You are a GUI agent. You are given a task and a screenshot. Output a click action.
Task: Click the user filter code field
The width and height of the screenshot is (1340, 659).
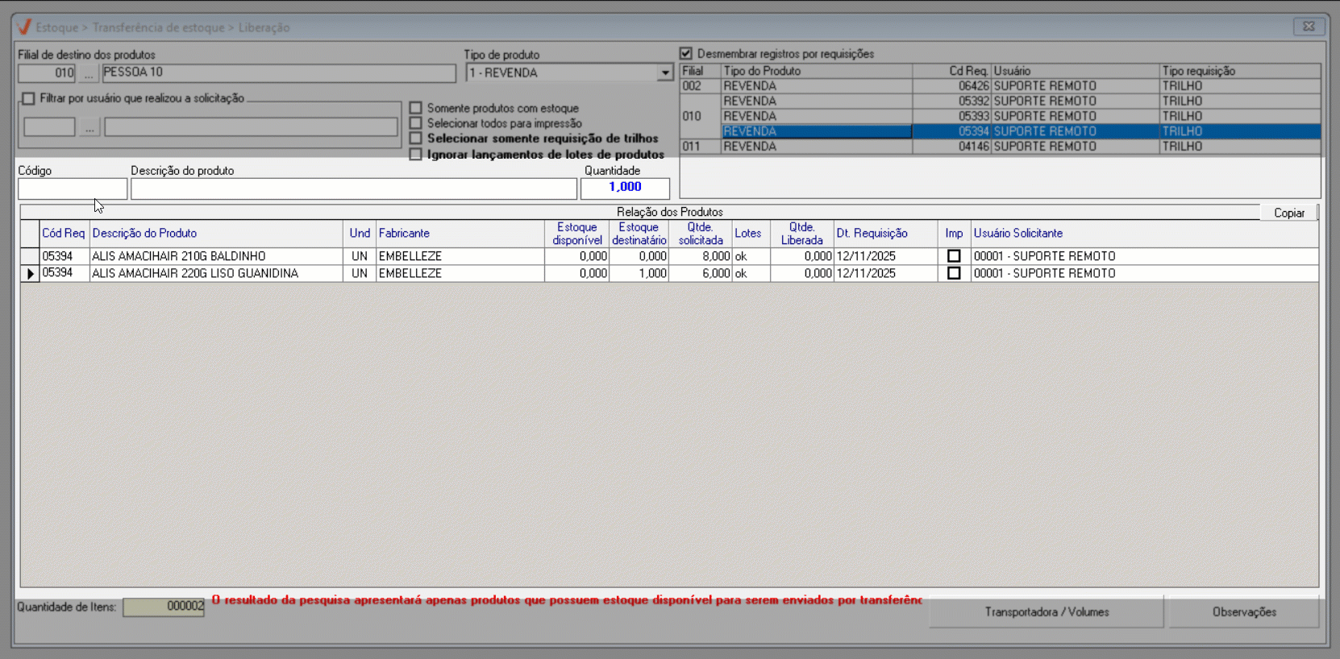49,127
